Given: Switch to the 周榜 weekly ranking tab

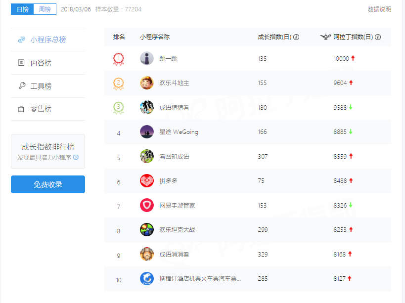Looking at the screenshot, I should (45, 9).
